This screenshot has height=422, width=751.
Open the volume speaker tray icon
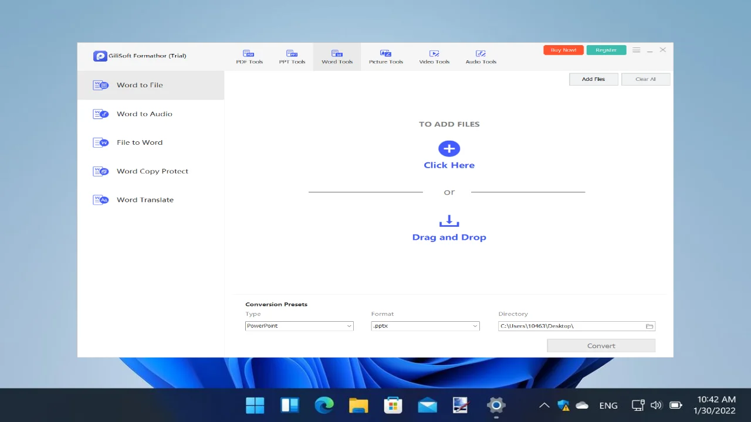(657, 405)
